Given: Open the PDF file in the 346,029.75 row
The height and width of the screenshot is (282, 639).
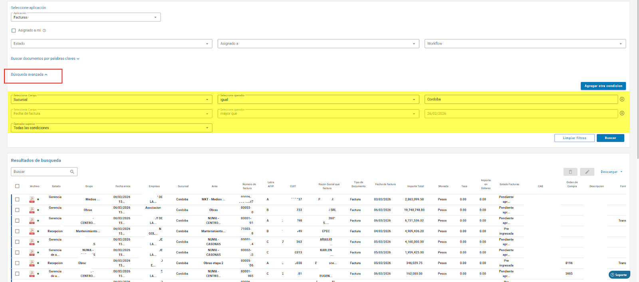Looking at the screenshot, I should [32, 263].
